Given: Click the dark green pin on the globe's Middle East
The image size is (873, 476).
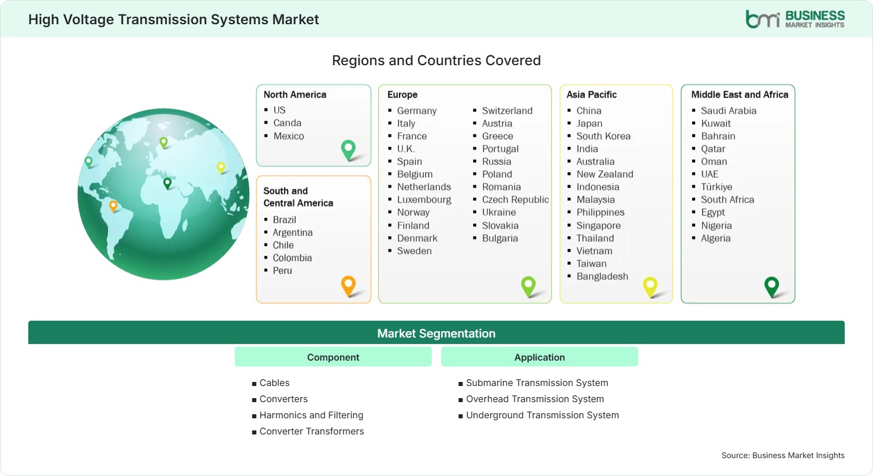Looking at the screenshot, I should pos(167,183).
